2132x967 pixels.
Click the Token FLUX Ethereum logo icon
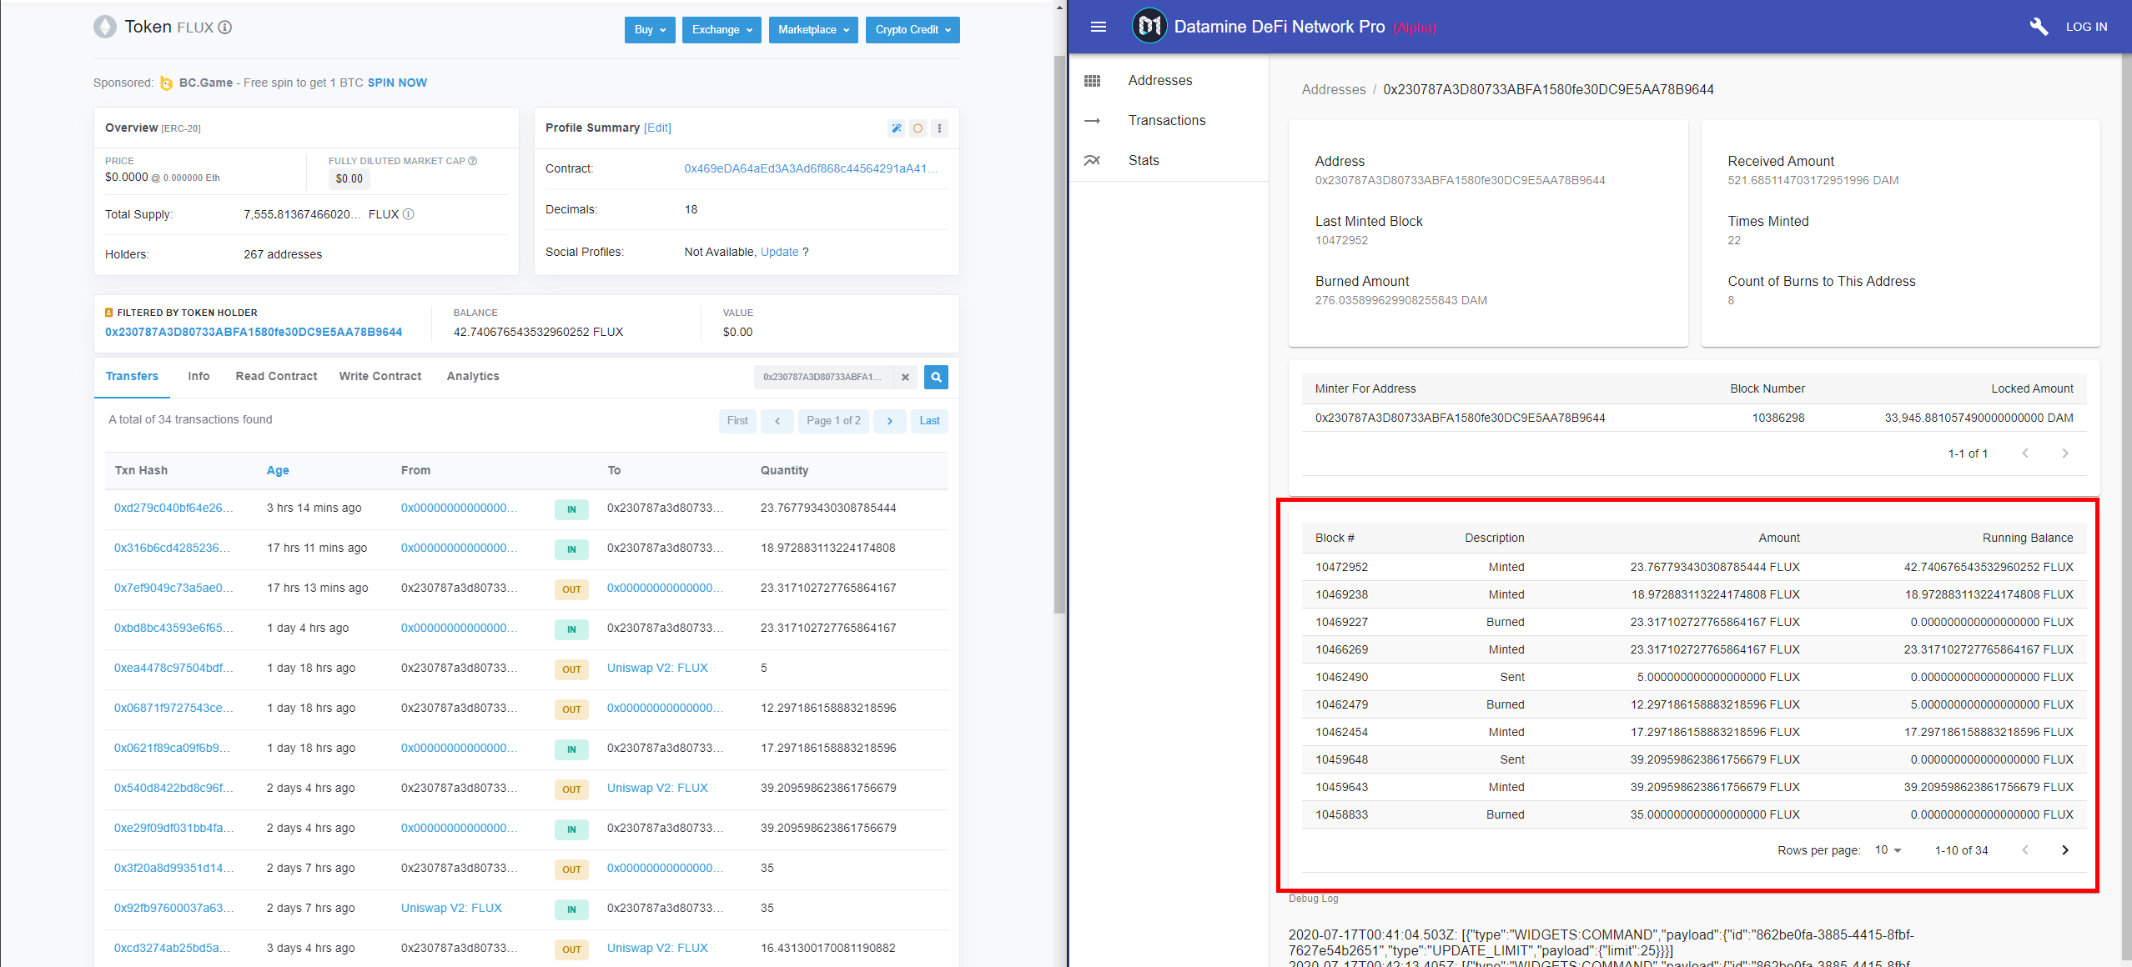point(105,28)
